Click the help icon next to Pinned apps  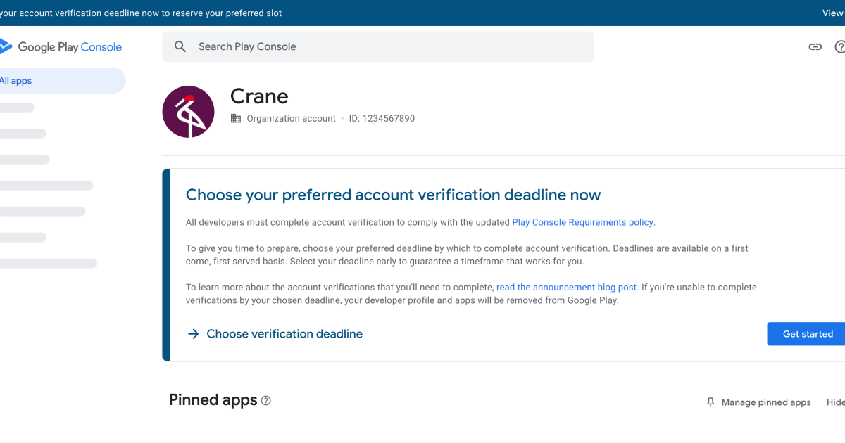point(265,400)
